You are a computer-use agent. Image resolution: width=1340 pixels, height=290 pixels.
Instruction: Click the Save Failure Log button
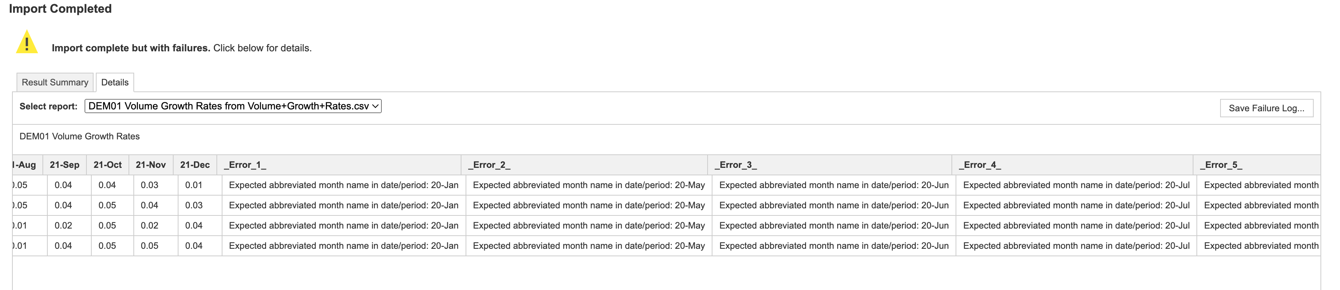pyautogui.click(x=1266, y=108)
